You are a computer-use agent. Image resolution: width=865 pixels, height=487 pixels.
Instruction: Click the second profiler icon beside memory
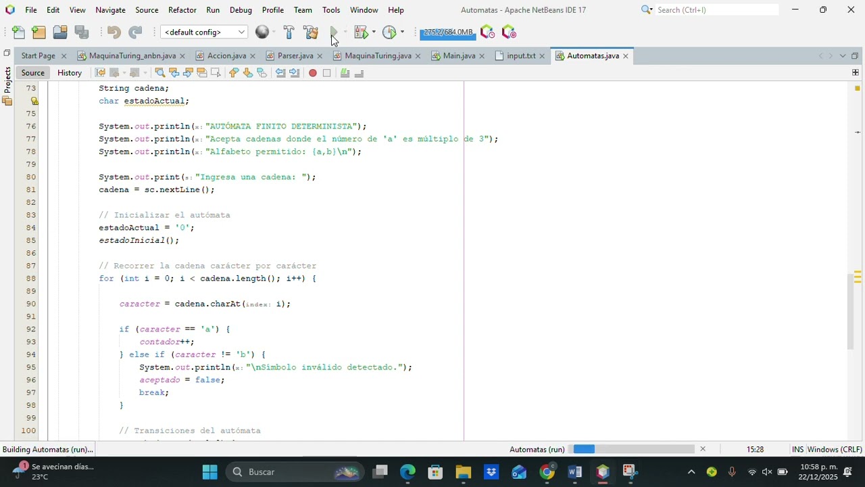(x=509, y=32)
